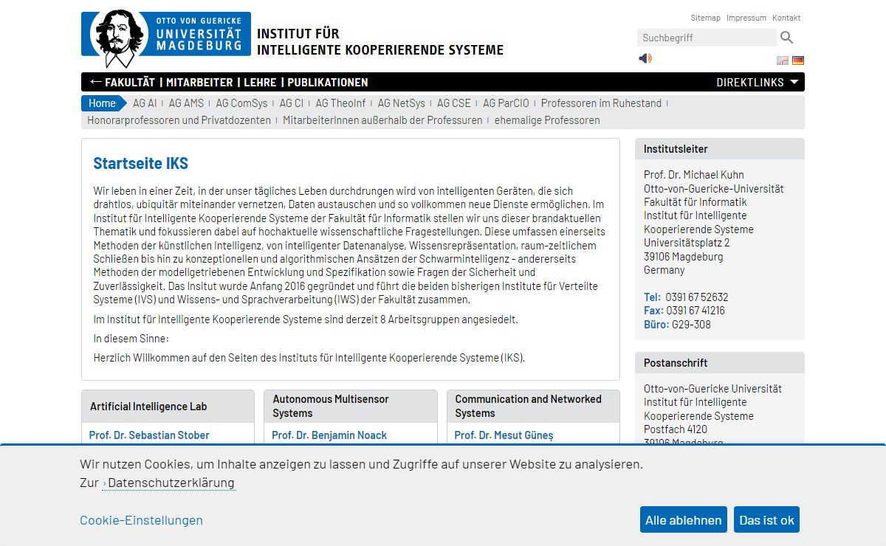
Task: Select the German flag language
Action: pyautogui.click(x=798, y=61)
